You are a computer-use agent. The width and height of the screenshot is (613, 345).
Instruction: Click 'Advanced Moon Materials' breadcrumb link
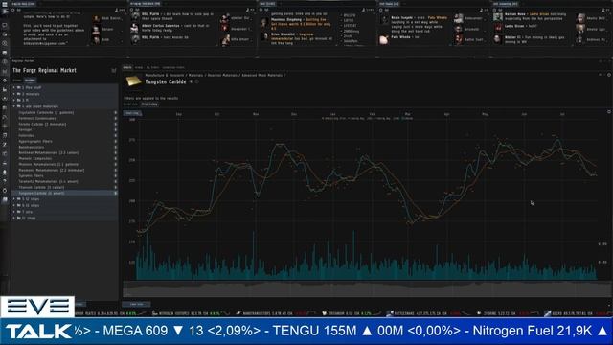tap(261, 75)
